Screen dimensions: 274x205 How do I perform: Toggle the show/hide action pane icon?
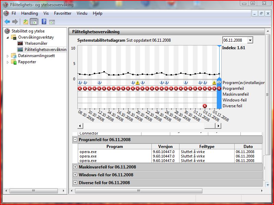(x=52, y=22)
